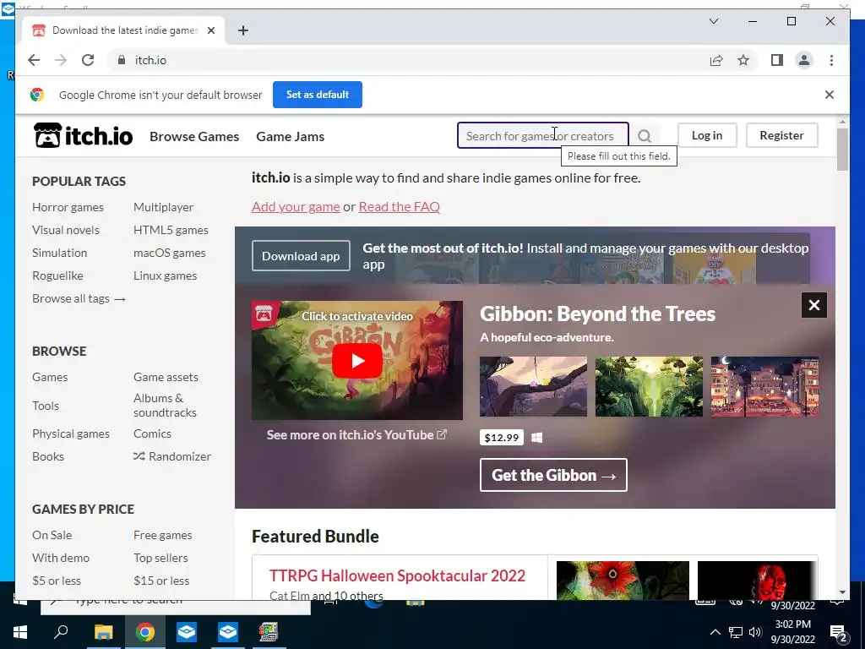Click the Download app button
The width and height of the screenshot is (865, 649).
tap(301, 256)
